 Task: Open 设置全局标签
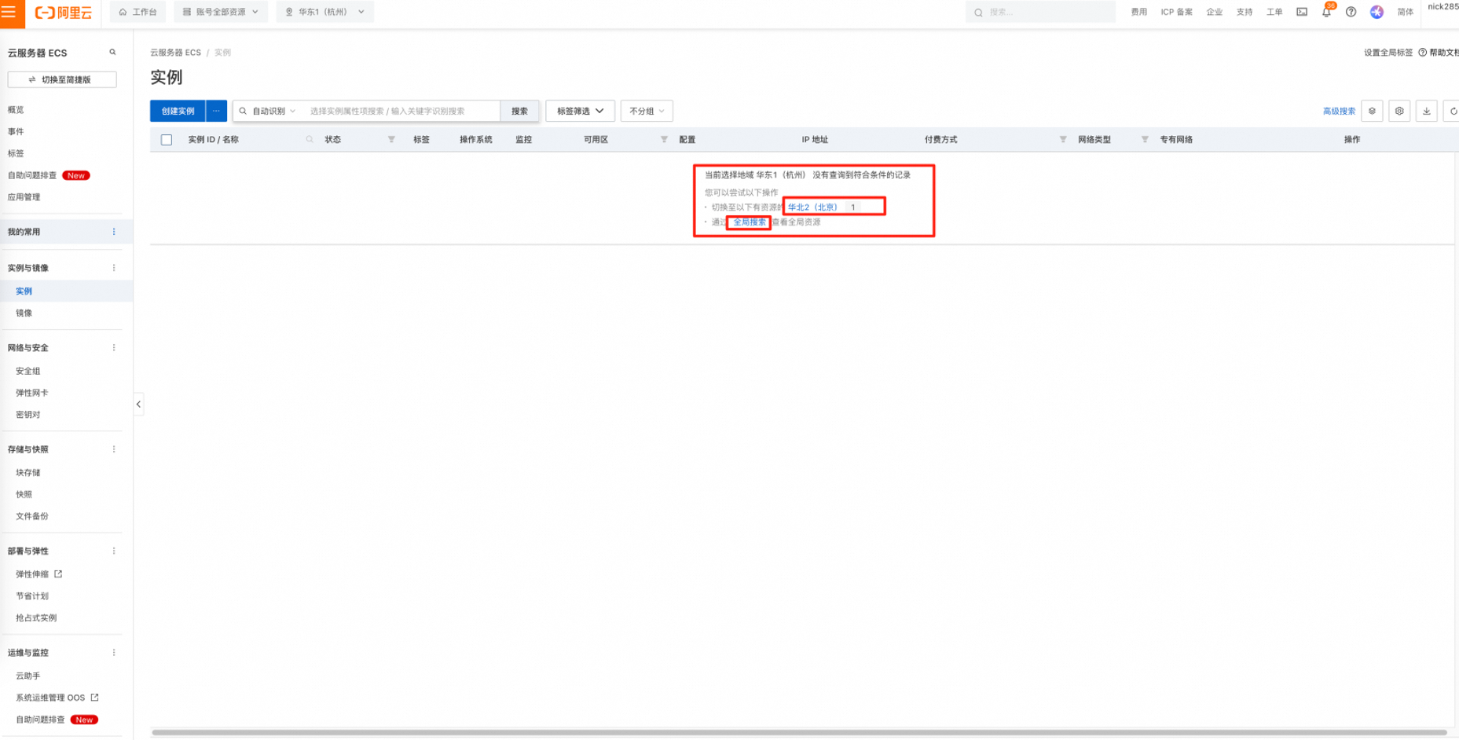[x=1388, y=53]
